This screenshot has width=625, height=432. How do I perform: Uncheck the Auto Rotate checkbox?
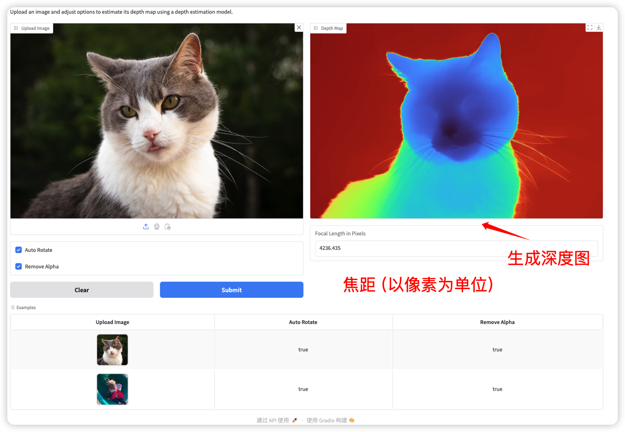pos(19,250)
